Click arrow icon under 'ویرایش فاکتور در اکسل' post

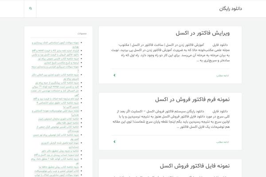114,75
